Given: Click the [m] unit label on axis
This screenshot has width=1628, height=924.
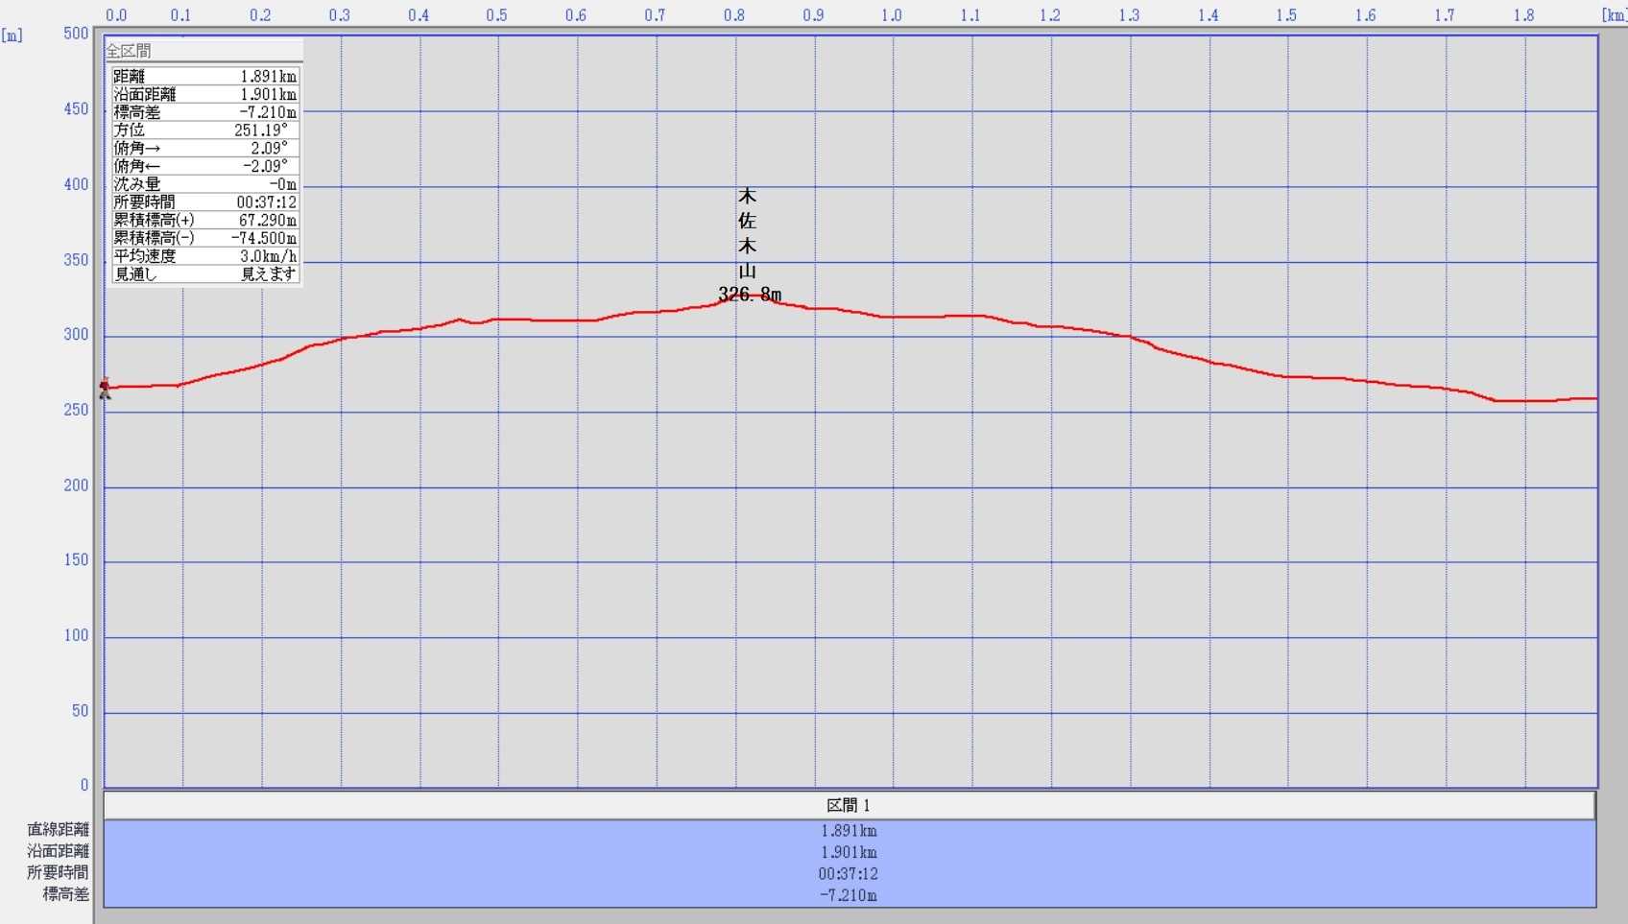Looking at the screenshot, I should [x=12, y=36].
